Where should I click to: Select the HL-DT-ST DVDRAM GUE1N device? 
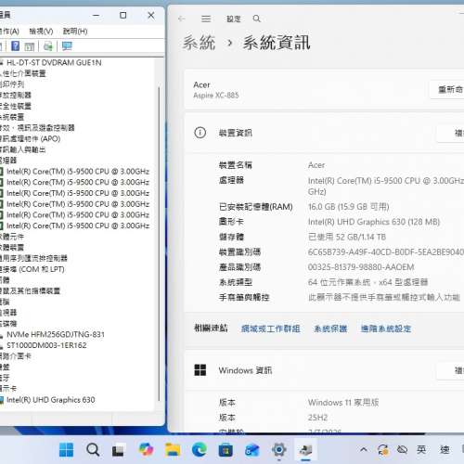click(x=54, y=63)
